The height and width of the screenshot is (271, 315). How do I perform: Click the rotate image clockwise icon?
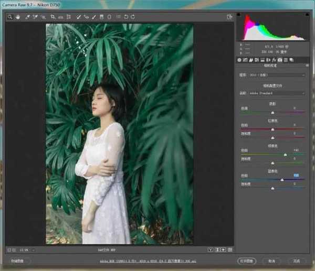click(133, 17)
